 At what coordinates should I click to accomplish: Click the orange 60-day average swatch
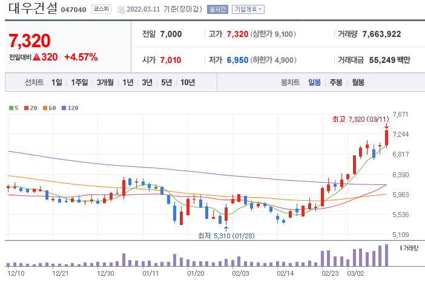coord(45,108)
